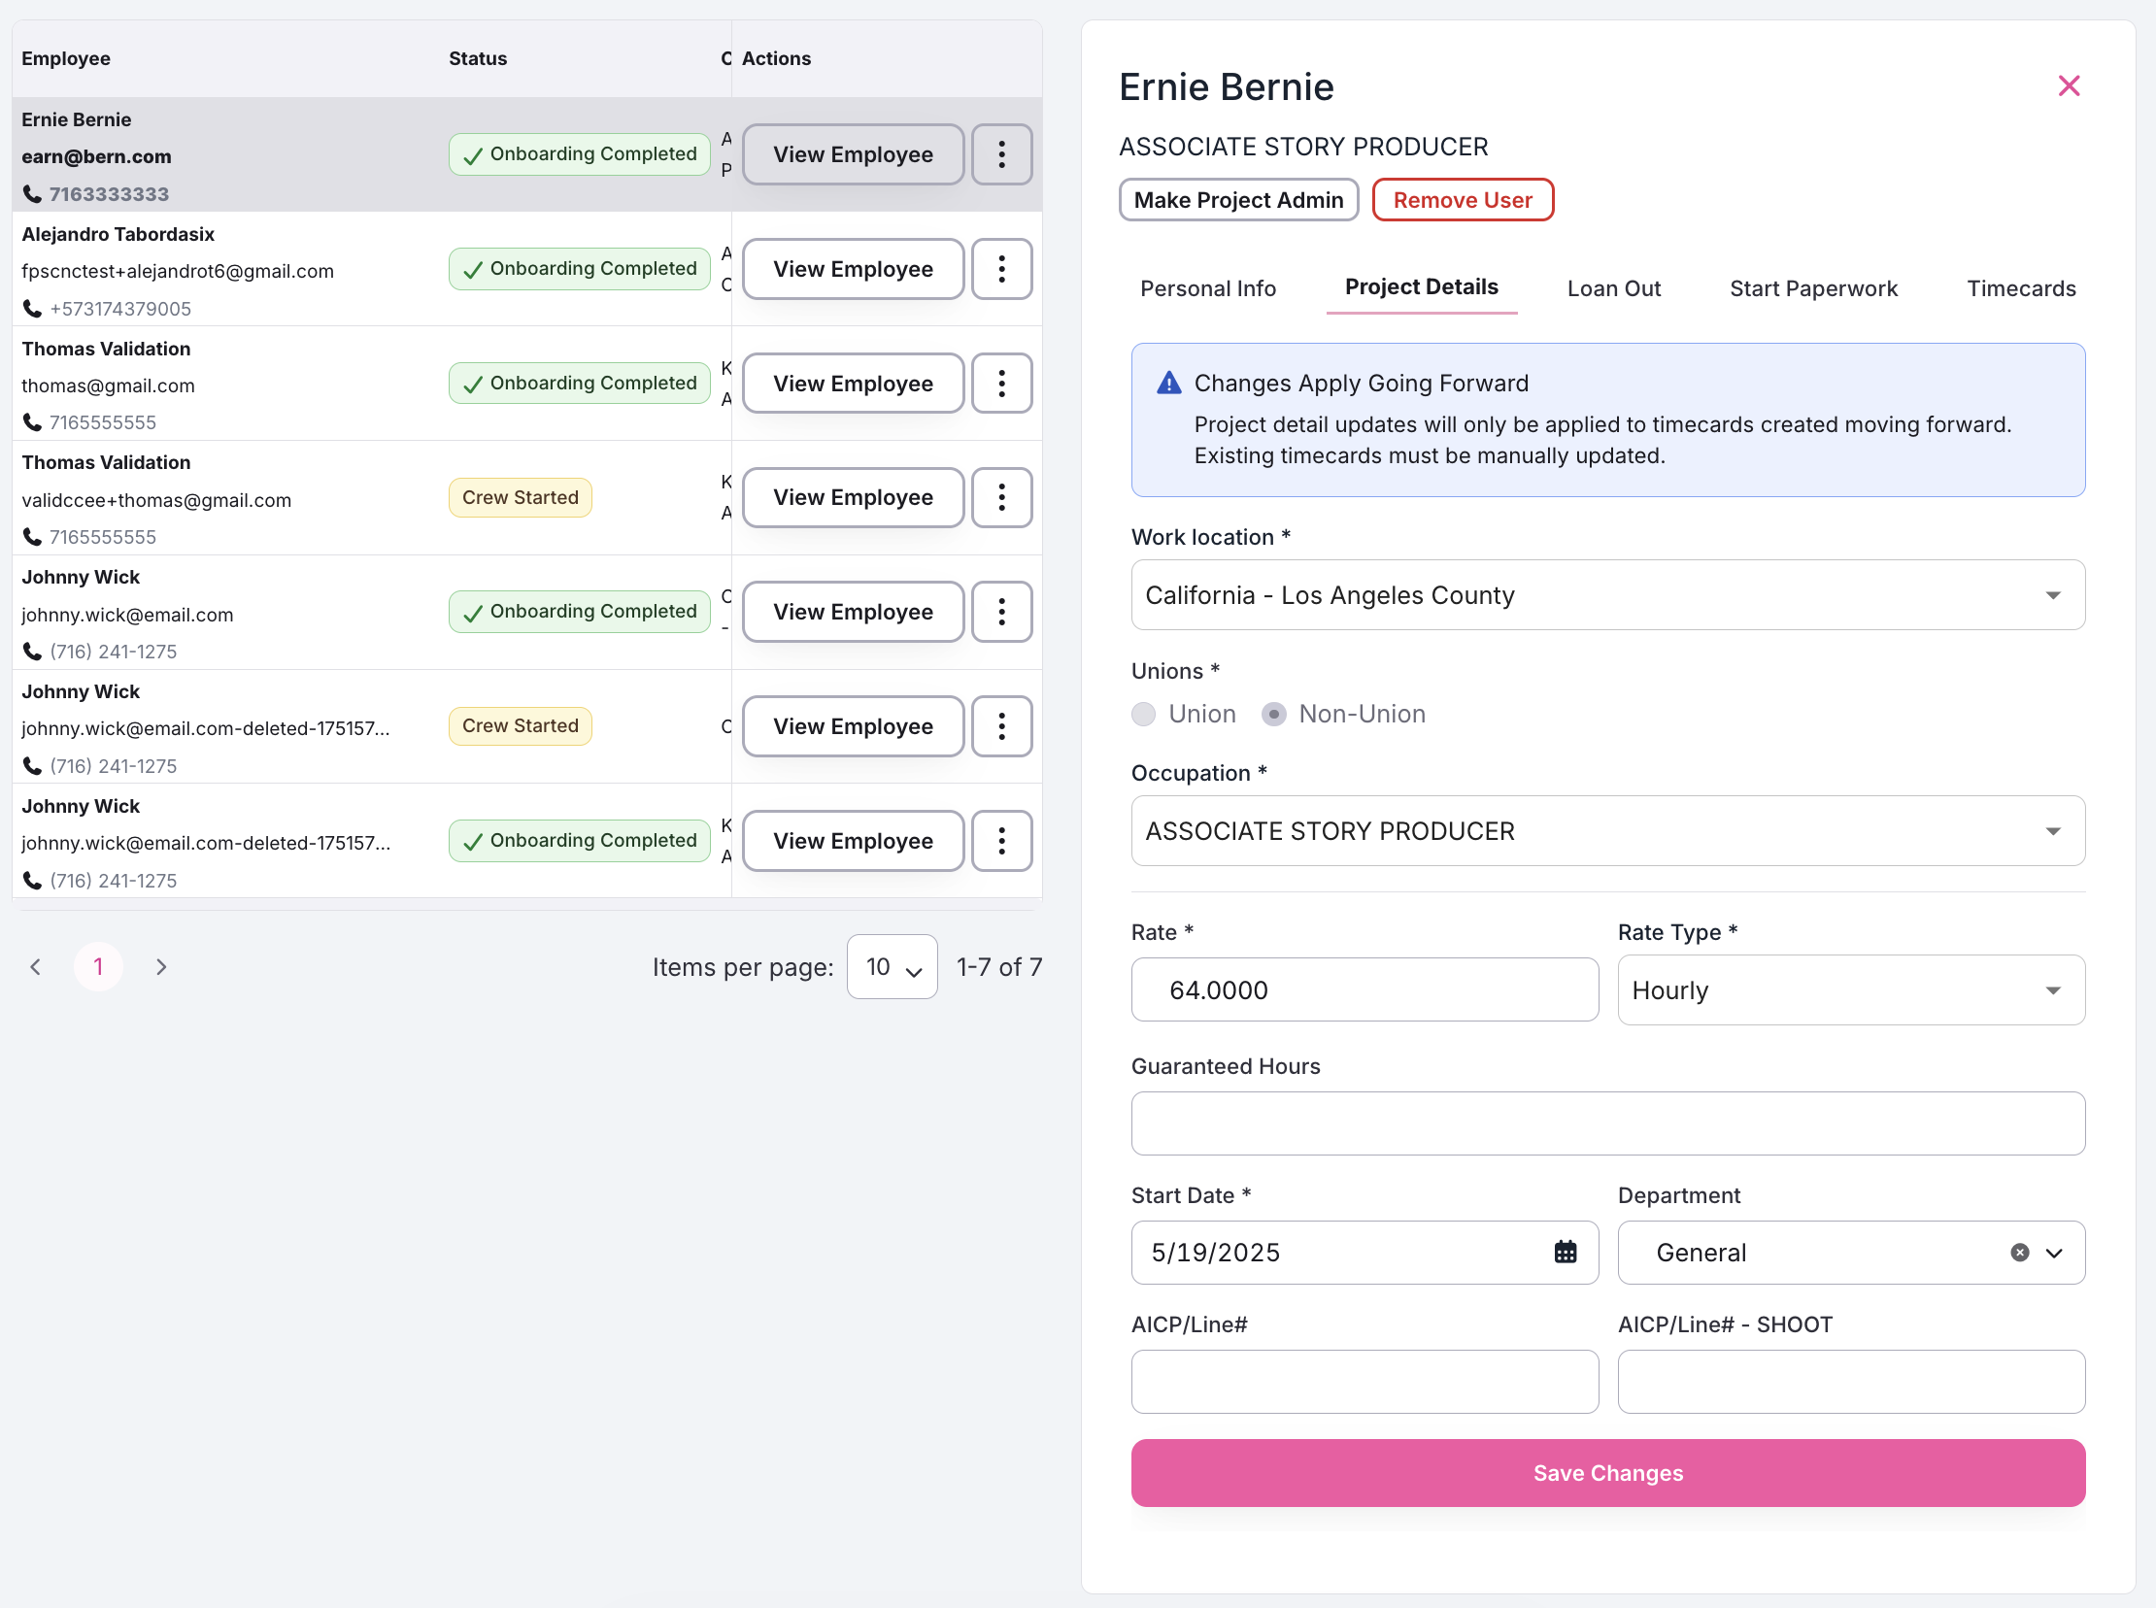The height and width of the screenshot is (1608, 2156).
Task: Click Make Project Admin button
Action: 1238,199
